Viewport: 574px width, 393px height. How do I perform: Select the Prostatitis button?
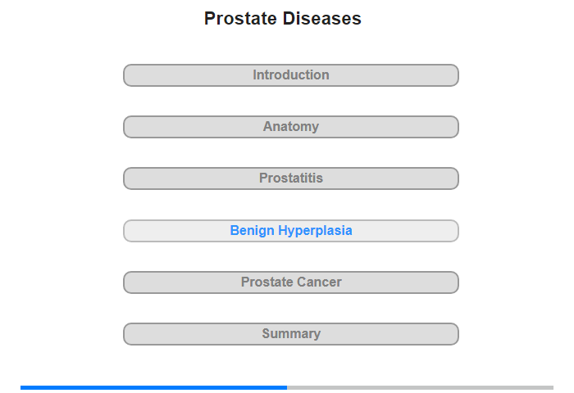290,178
